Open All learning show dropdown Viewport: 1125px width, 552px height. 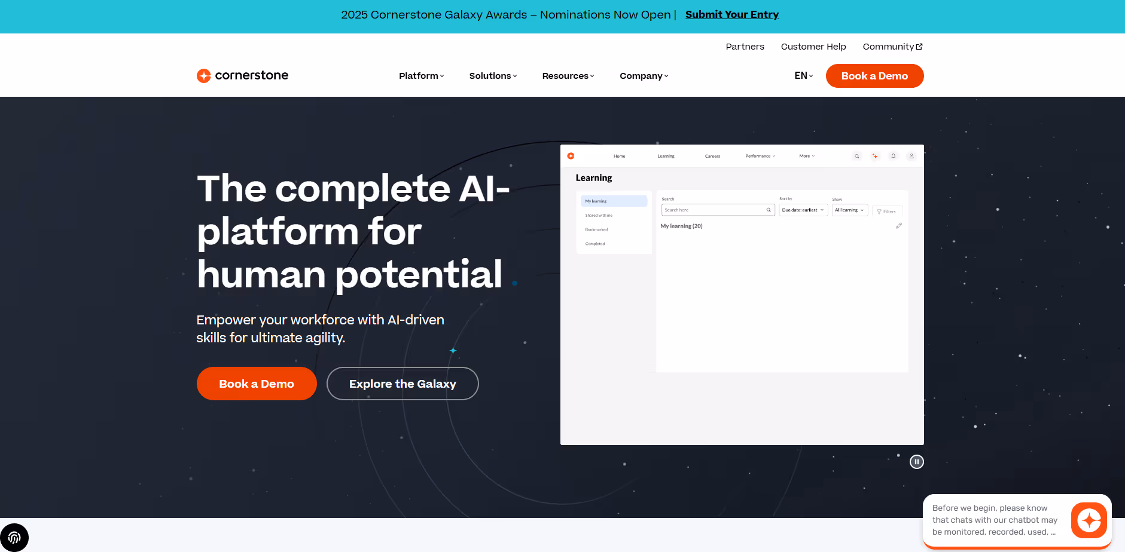pos(849,210)
